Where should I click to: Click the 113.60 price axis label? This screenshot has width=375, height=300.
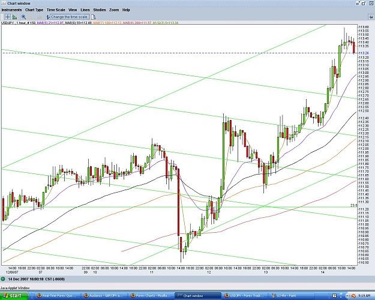tap(364, 27)
